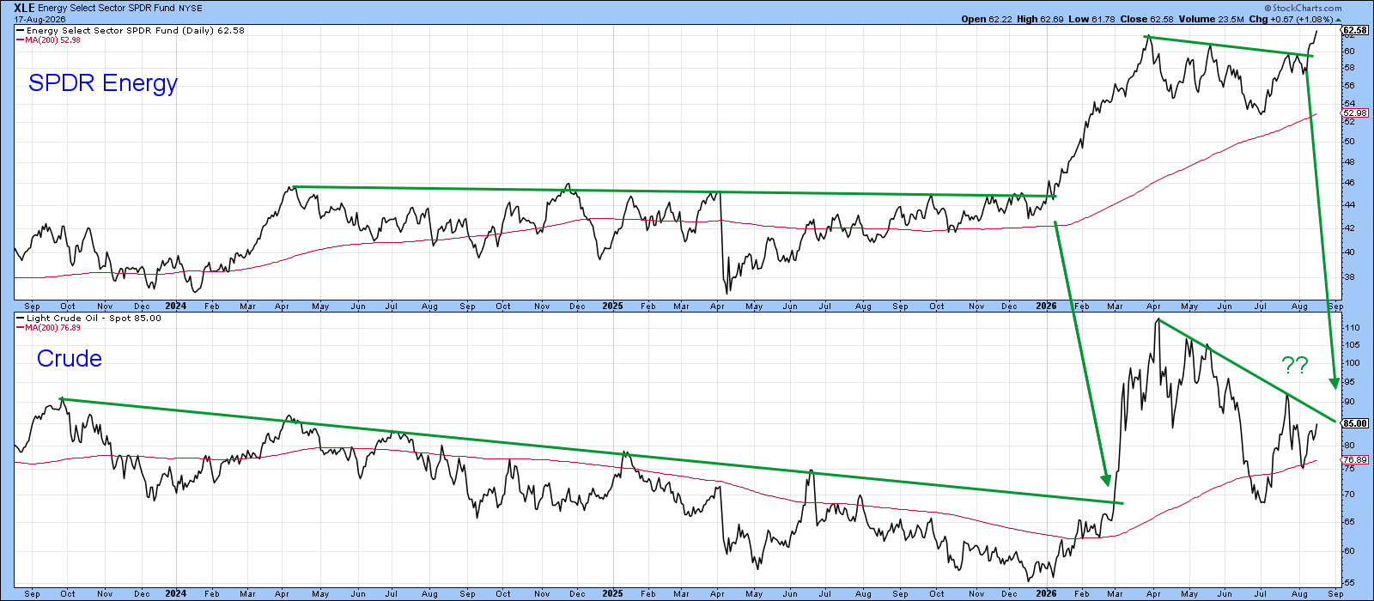Click the 2024 year label on crude time axis

point(176,593)
